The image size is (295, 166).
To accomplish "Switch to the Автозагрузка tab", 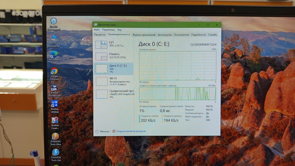I will [x=165, y=34].
